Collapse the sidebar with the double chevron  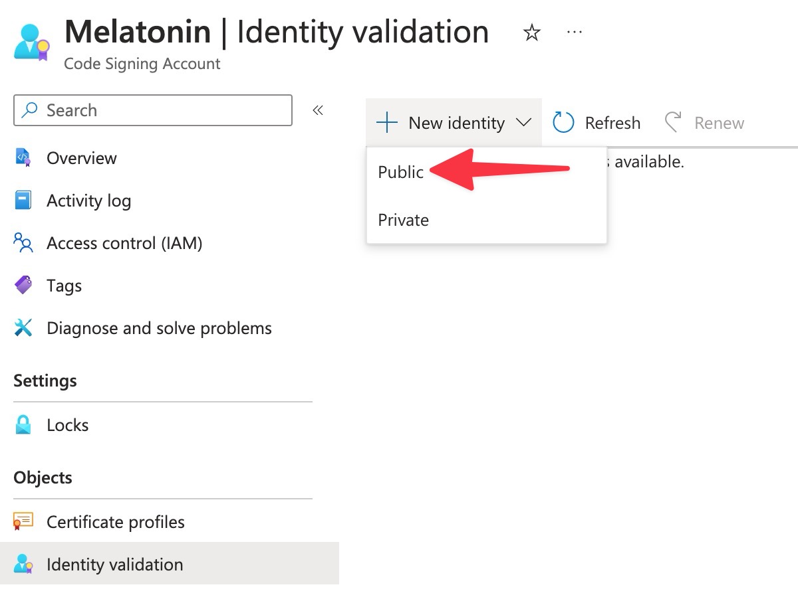click(x=317, y=110)
